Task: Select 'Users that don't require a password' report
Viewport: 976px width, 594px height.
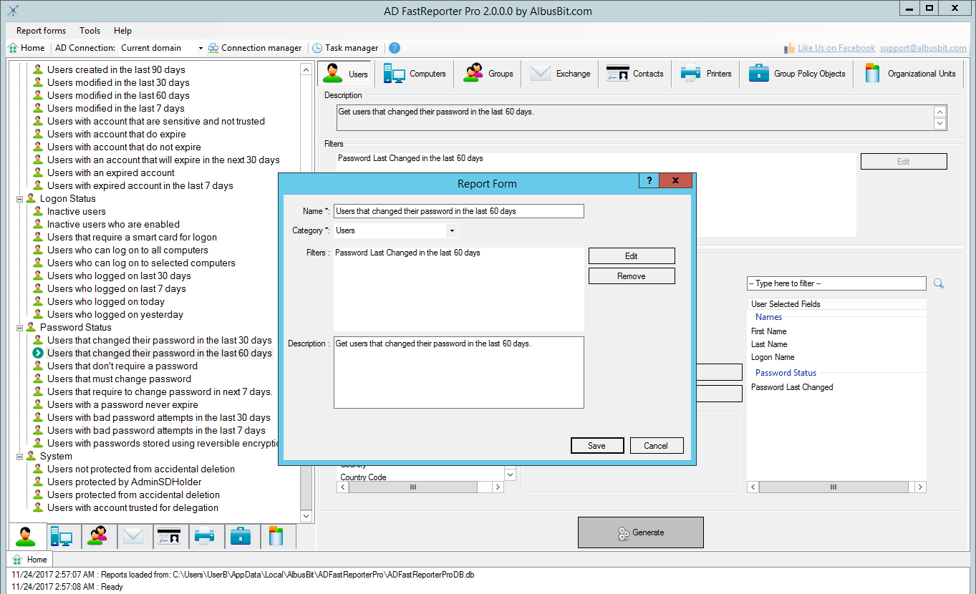Action: [122, 366]
